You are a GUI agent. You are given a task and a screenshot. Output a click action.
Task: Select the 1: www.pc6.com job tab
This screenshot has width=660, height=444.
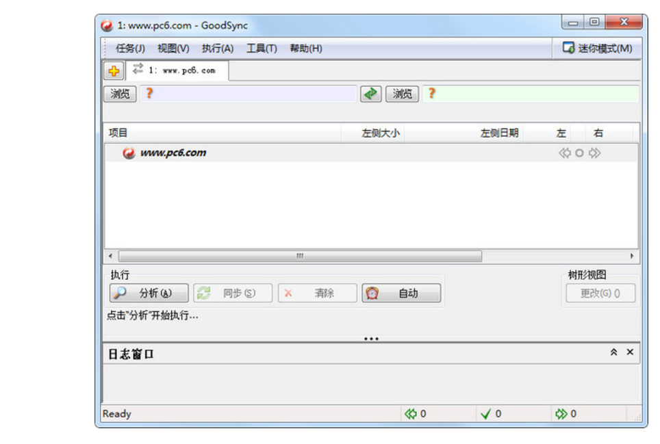[177, 70]
